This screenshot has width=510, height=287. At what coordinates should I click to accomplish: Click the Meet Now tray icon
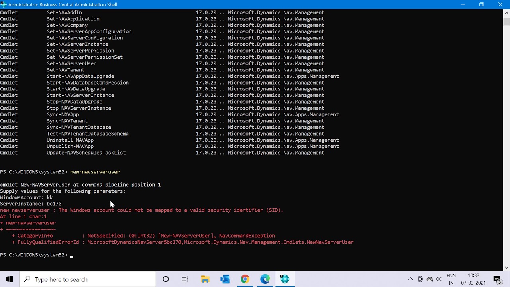point(420,279)
